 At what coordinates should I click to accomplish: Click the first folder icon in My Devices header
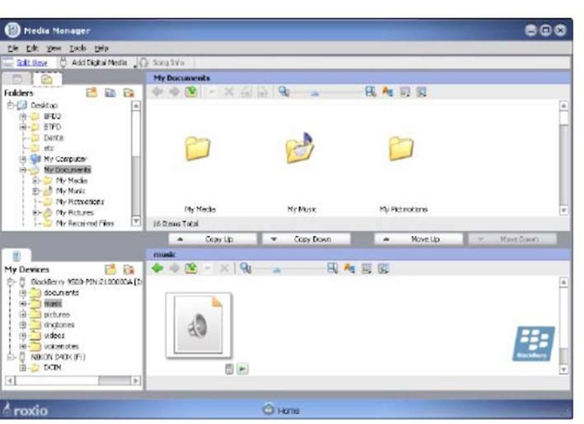coord(110,269)
